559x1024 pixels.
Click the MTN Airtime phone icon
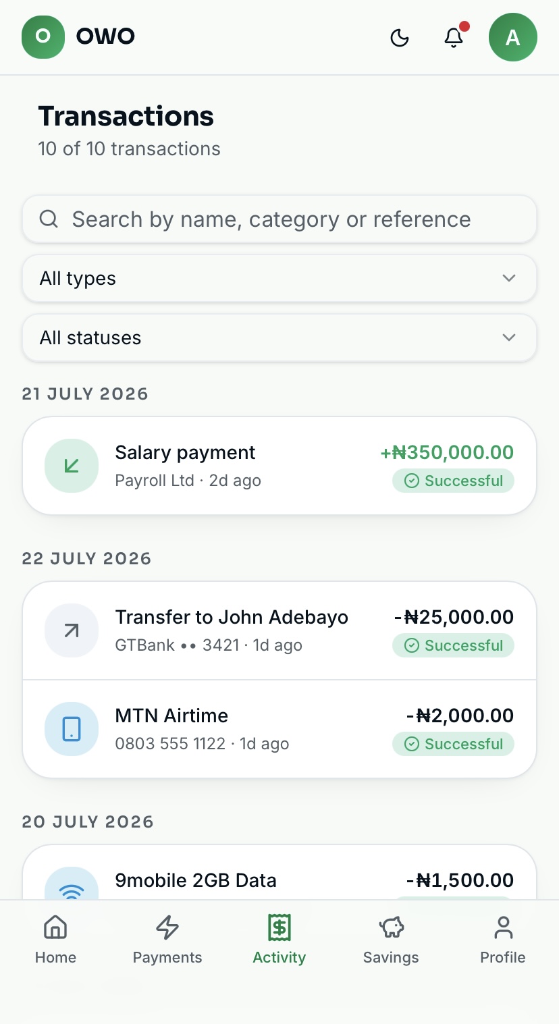(x=72, y=729)
